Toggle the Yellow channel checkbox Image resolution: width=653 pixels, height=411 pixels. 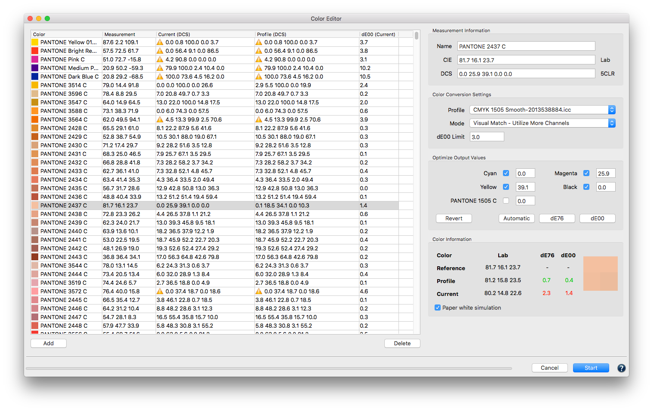[x=506, y=187]
